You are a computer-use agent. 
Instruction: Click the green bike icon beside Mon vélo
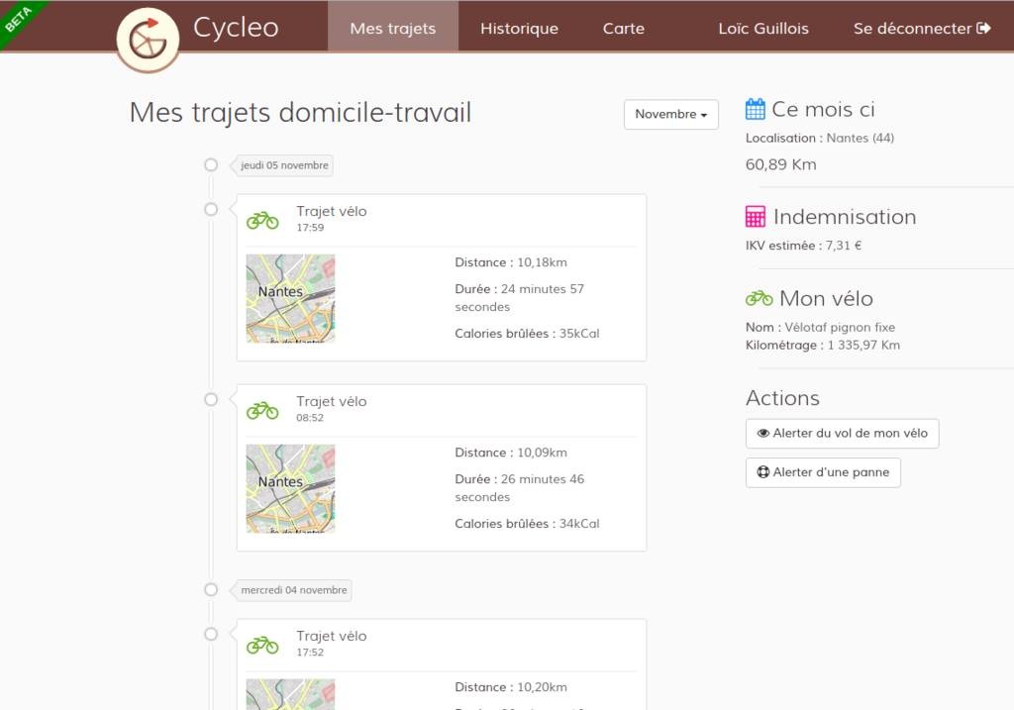click(759, 298)
